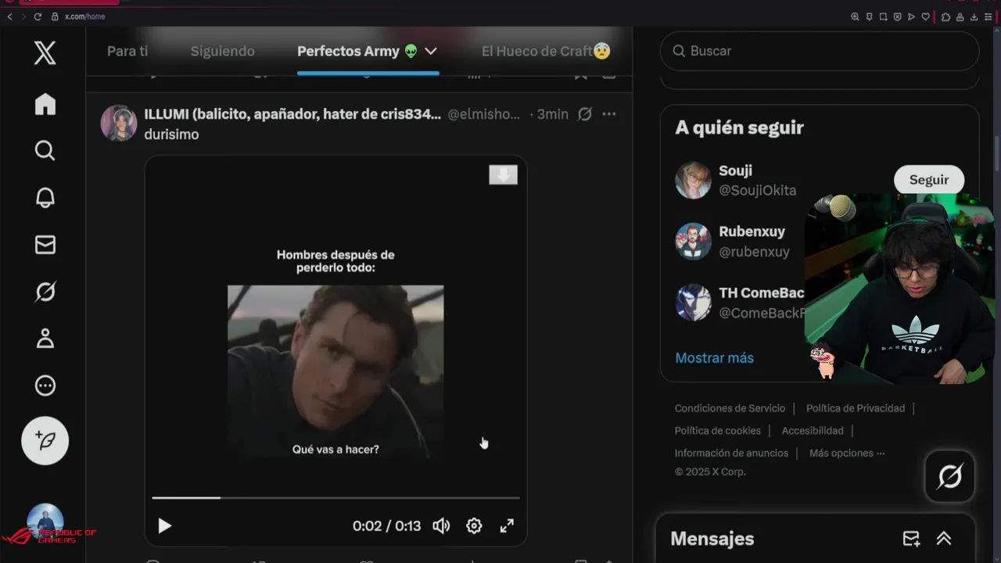Open Condiciones de Servicio link

click(x=730, y=408)
